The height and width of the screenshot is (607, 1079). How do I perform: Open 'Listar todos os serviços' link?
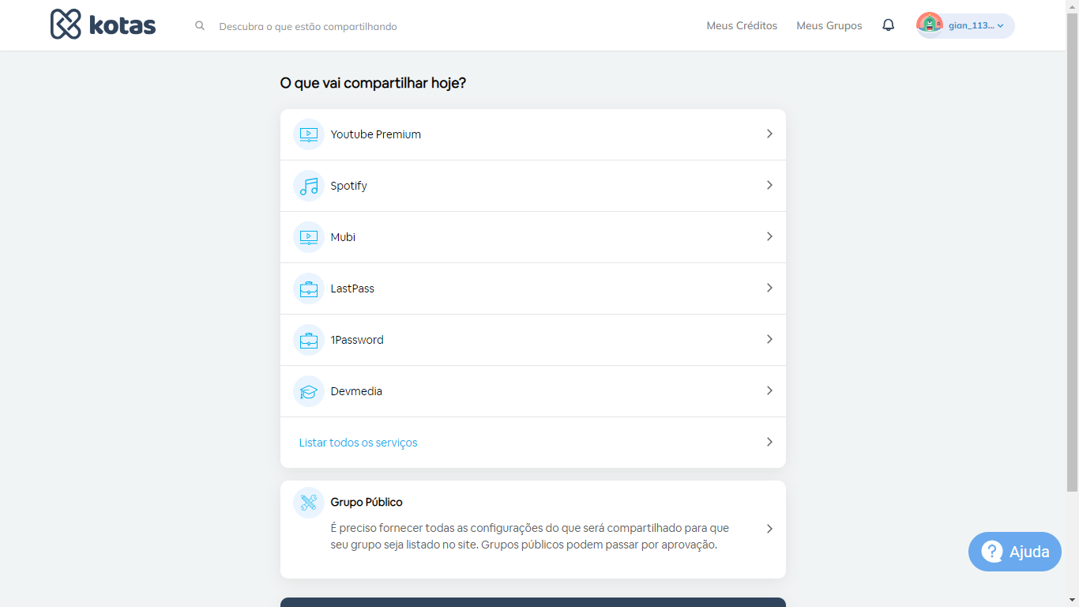[358, 443]
